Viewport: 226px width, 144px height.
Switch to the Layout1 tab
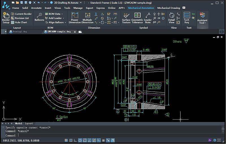pos(29,123)
